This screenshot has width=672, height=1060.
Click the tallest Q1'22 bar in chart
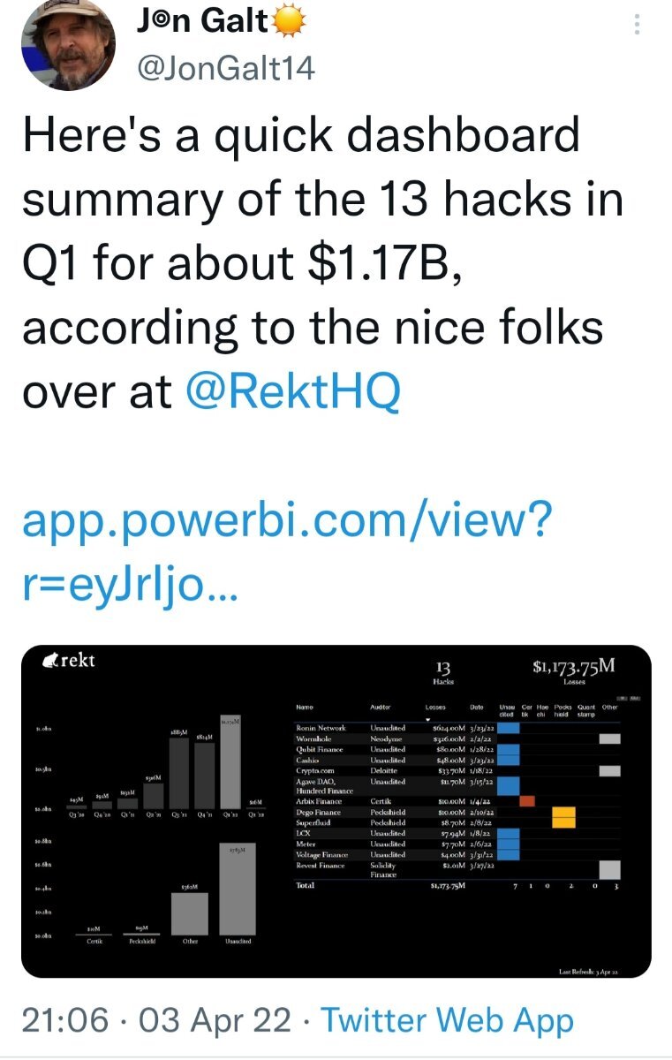point(230,761)
